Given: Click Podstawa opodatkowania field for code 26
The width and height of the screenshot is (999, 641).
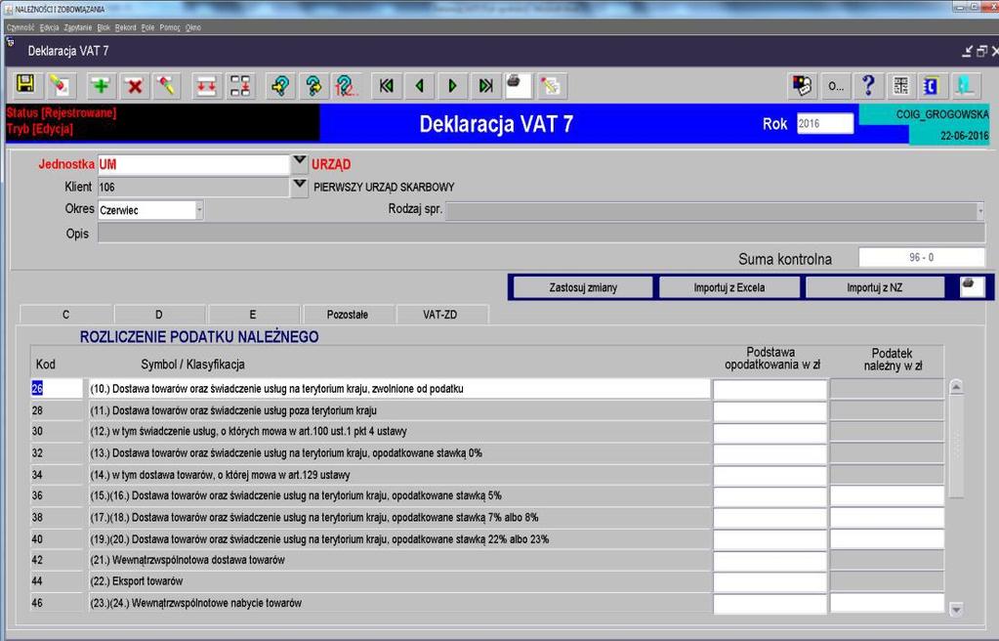Looking at the screenshot, I should pyautogui.click(x=770, y=389).
